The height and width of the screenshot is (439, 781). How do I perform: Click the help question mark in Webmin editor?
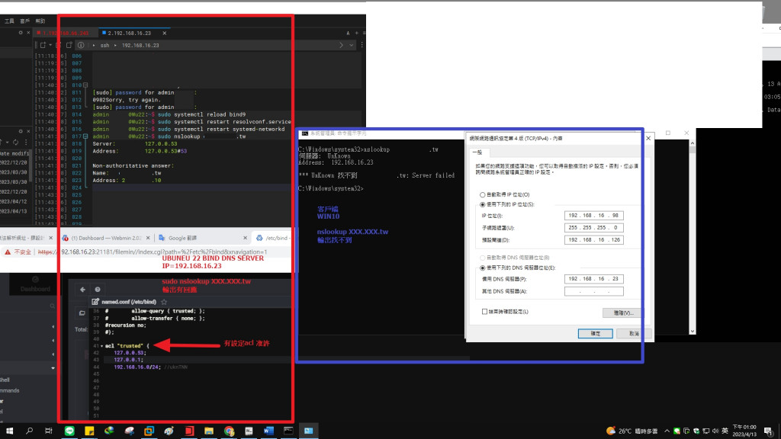coord(98,289)
